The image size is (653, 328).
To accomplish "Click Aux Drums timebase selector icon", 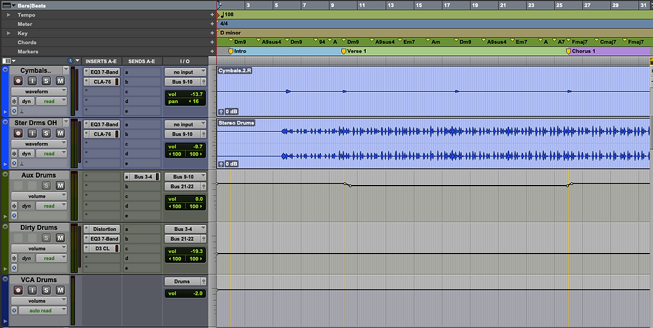I will (x=14, y=216).
